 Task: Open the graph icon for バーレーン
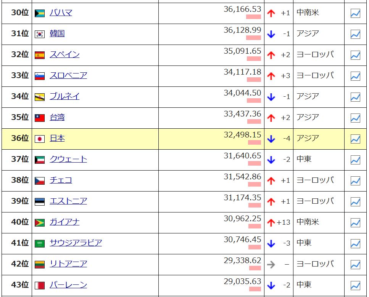pos(355,285)
